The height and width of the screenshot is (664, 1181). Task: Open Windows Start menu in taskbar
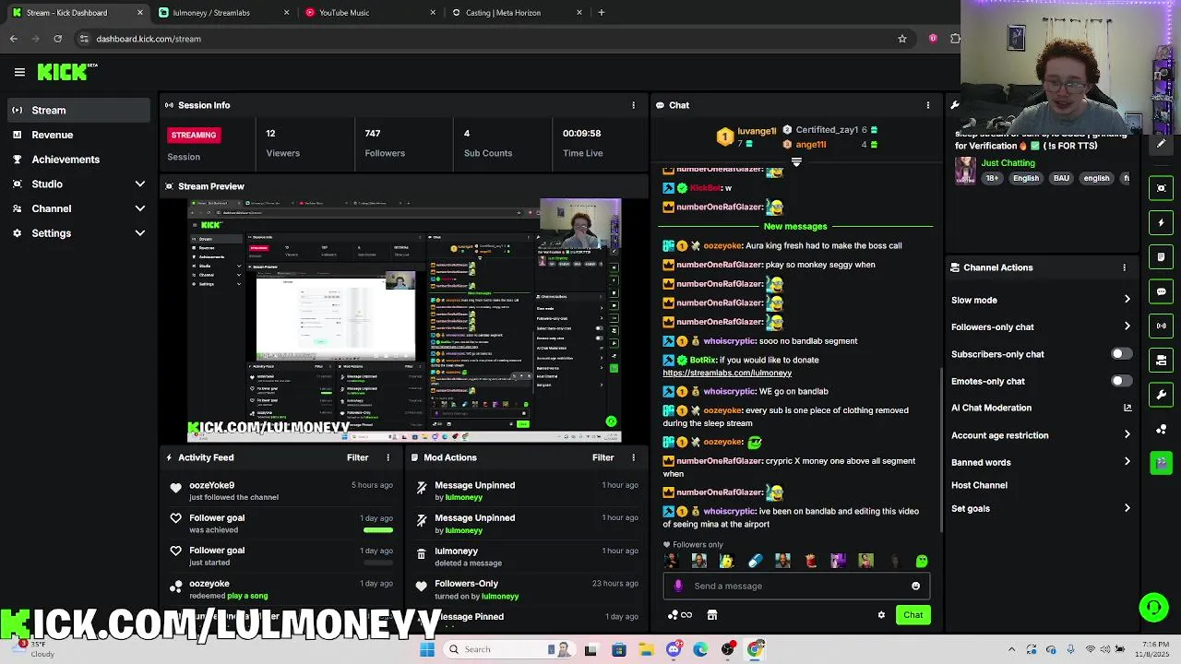click(426, 649)
